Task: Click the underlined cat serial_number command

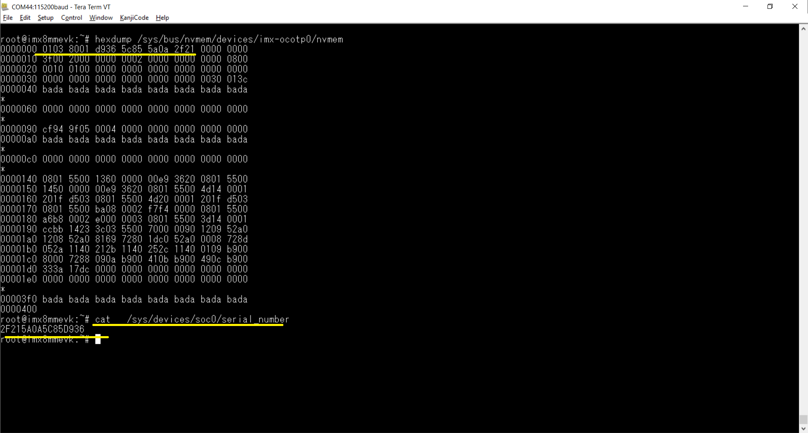Action: pyautogui.click(x=190, y=319)
